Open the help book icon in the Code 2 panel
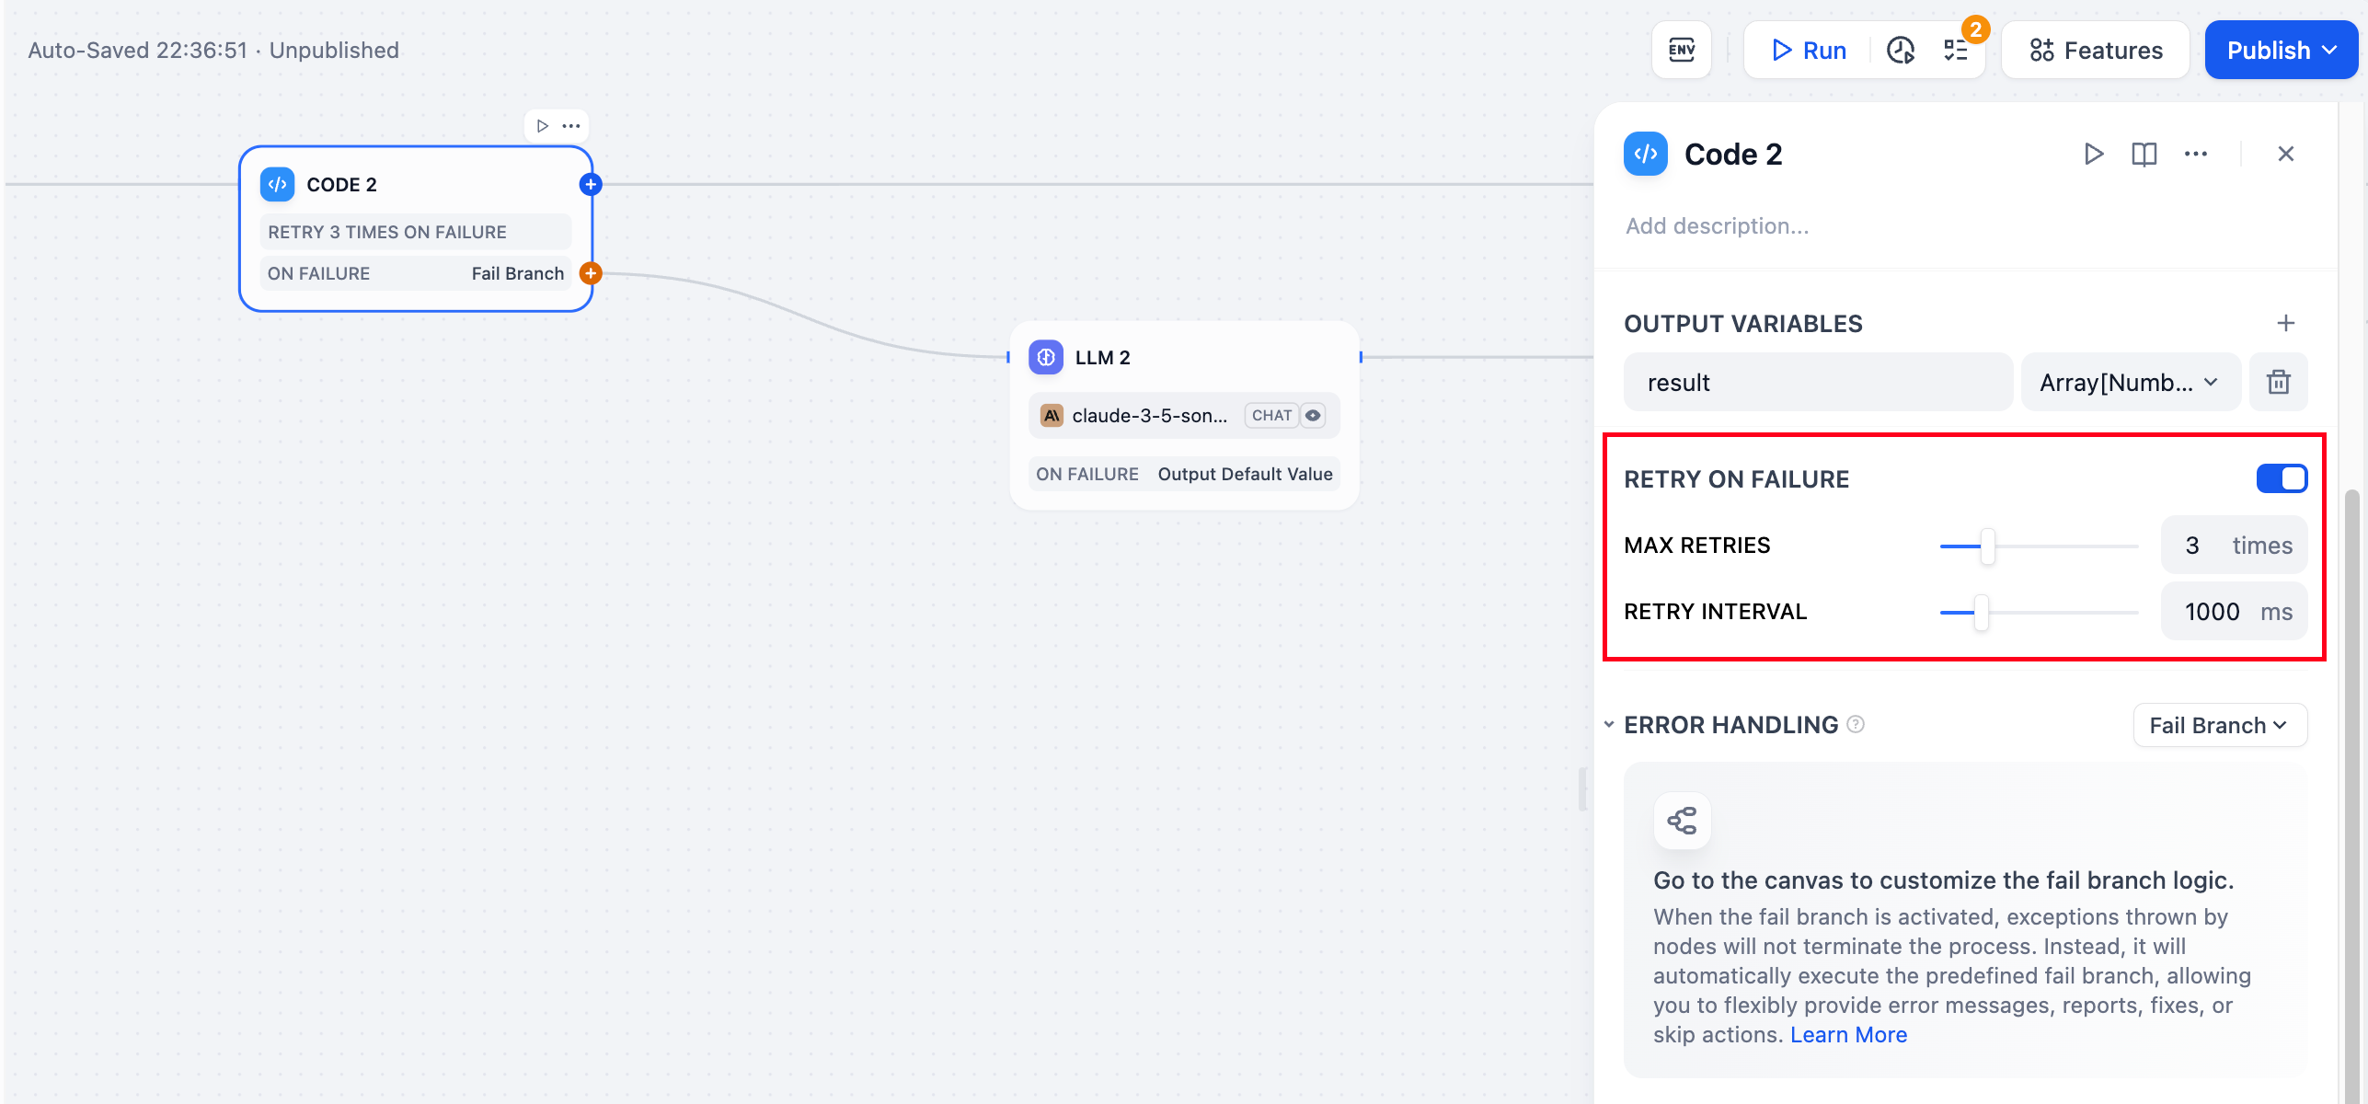 (2144, 154)
